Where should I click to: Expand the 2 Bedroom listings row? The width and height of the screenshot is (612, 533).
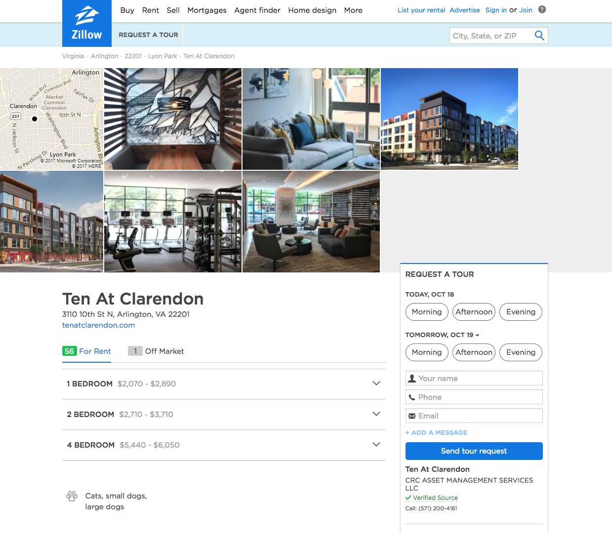[224, 415]
